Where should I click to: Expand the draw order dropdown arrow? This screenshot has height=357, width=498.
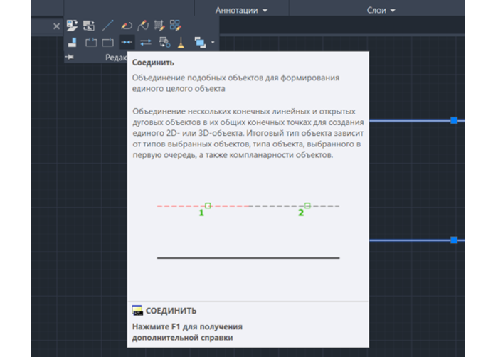(x=213, y=42)
